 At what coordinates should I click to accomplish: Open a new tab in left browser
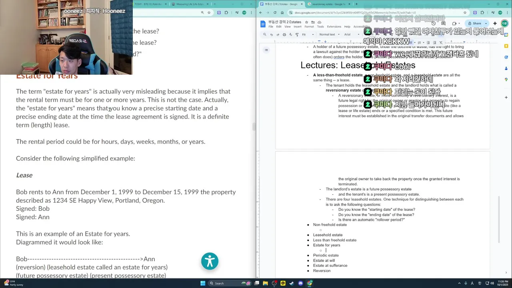coord(215,4)
